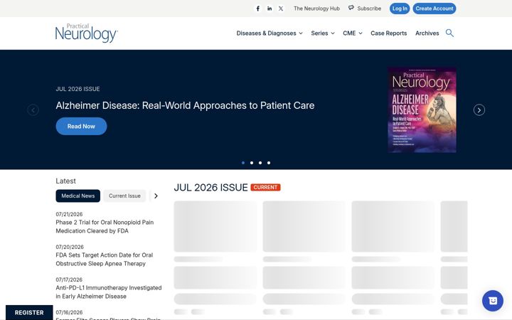Expand the Series dropdown menu
The width and height of the screenshot is (512, 320).
[323, 33]
